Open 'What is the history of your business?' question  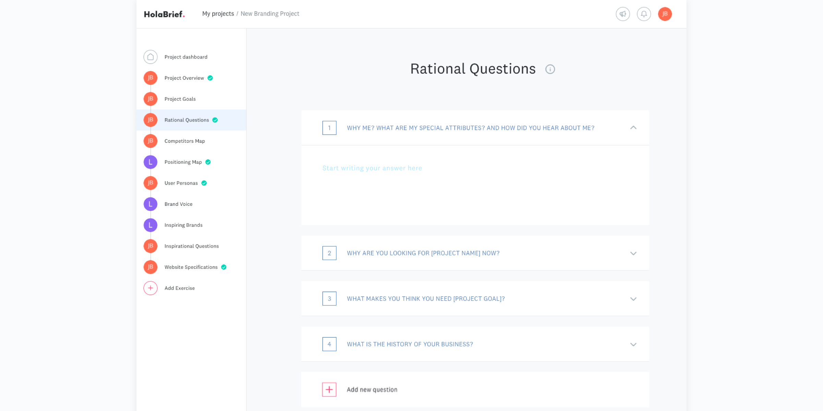(475, 344)
